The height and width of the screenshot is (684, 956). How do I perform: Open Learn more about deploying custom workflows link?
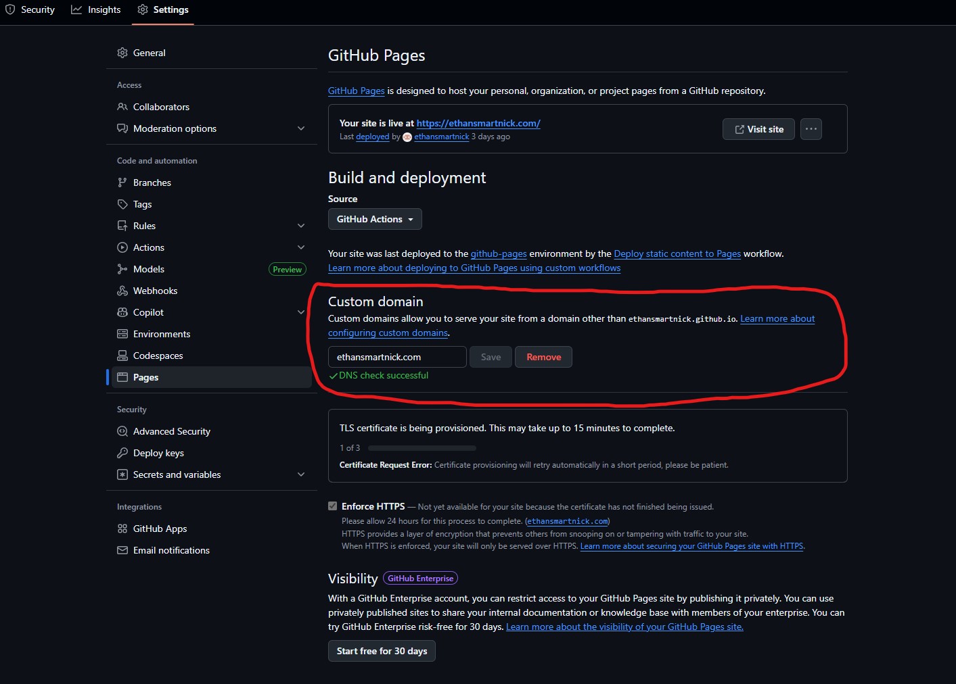[474, 268]
